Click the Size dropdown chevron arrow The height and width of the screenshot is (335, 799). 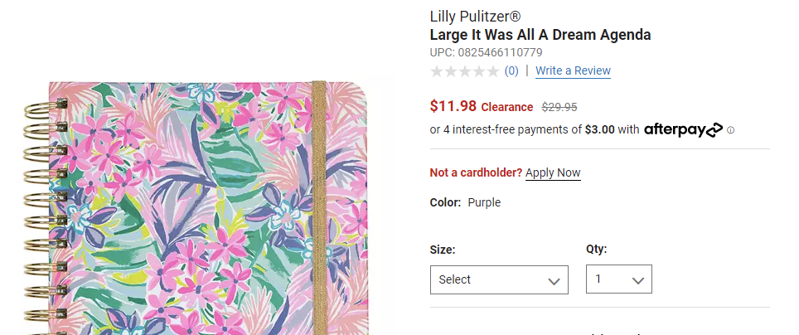coord(554,281)
